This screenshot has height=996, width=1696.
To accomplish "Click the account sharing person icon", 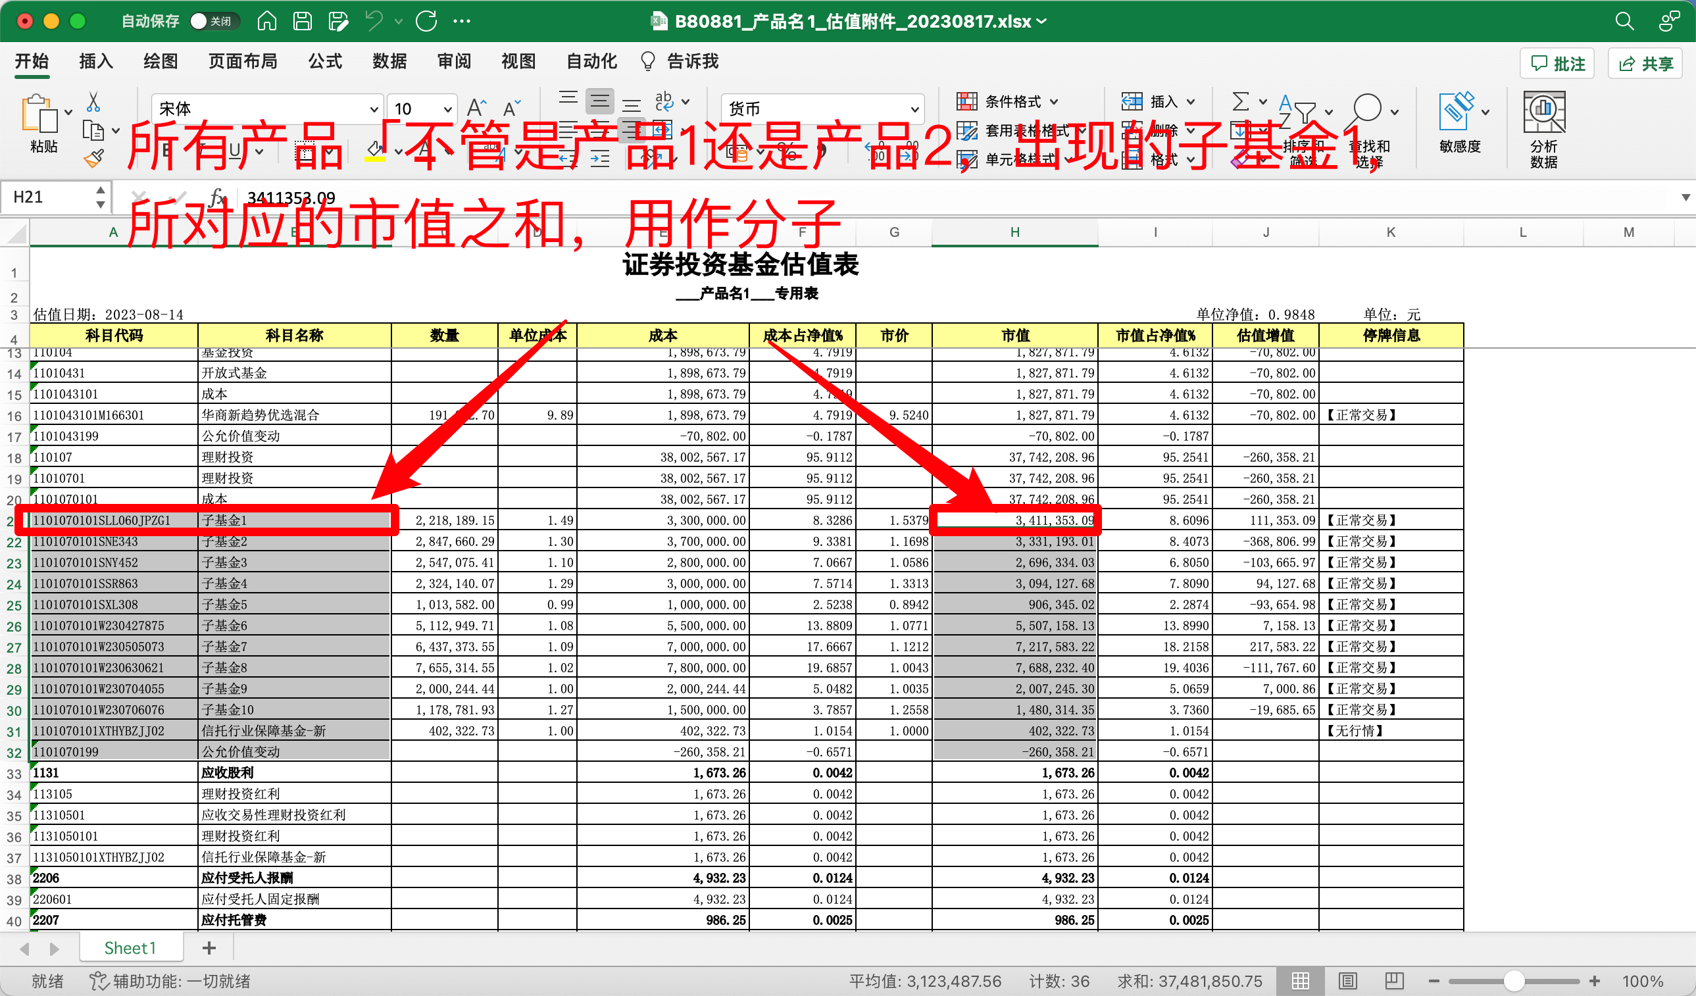I will [1670, 21].
